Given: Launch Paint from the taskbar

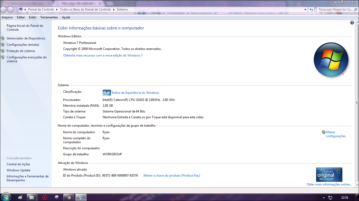Looking at the screenshot, I should (x=20, y=197).
